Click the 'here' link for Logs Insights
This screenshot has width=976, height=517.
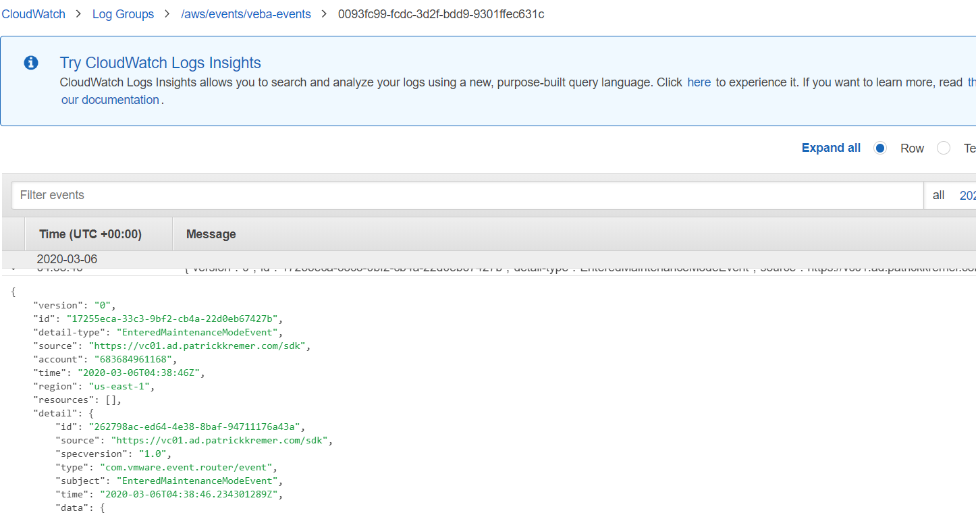pyautogui.click(x=699, y=82)
